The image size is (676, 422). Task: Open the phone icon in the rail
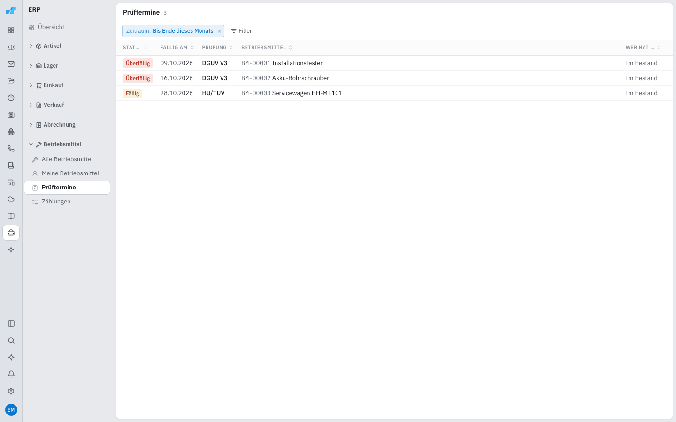pyautogui.click(x=11, y=149)
